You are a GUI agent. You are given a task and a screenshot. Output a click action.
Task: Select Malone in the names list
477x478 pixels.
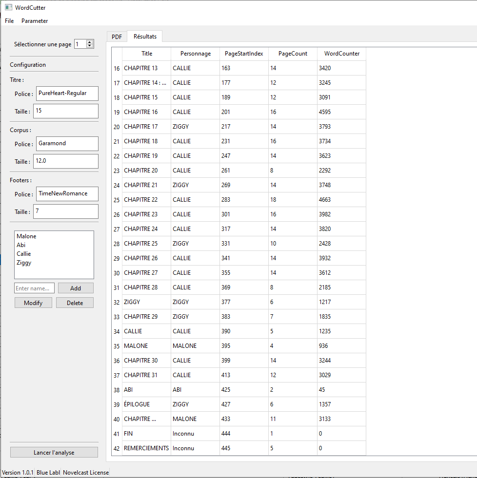point(26,236)
